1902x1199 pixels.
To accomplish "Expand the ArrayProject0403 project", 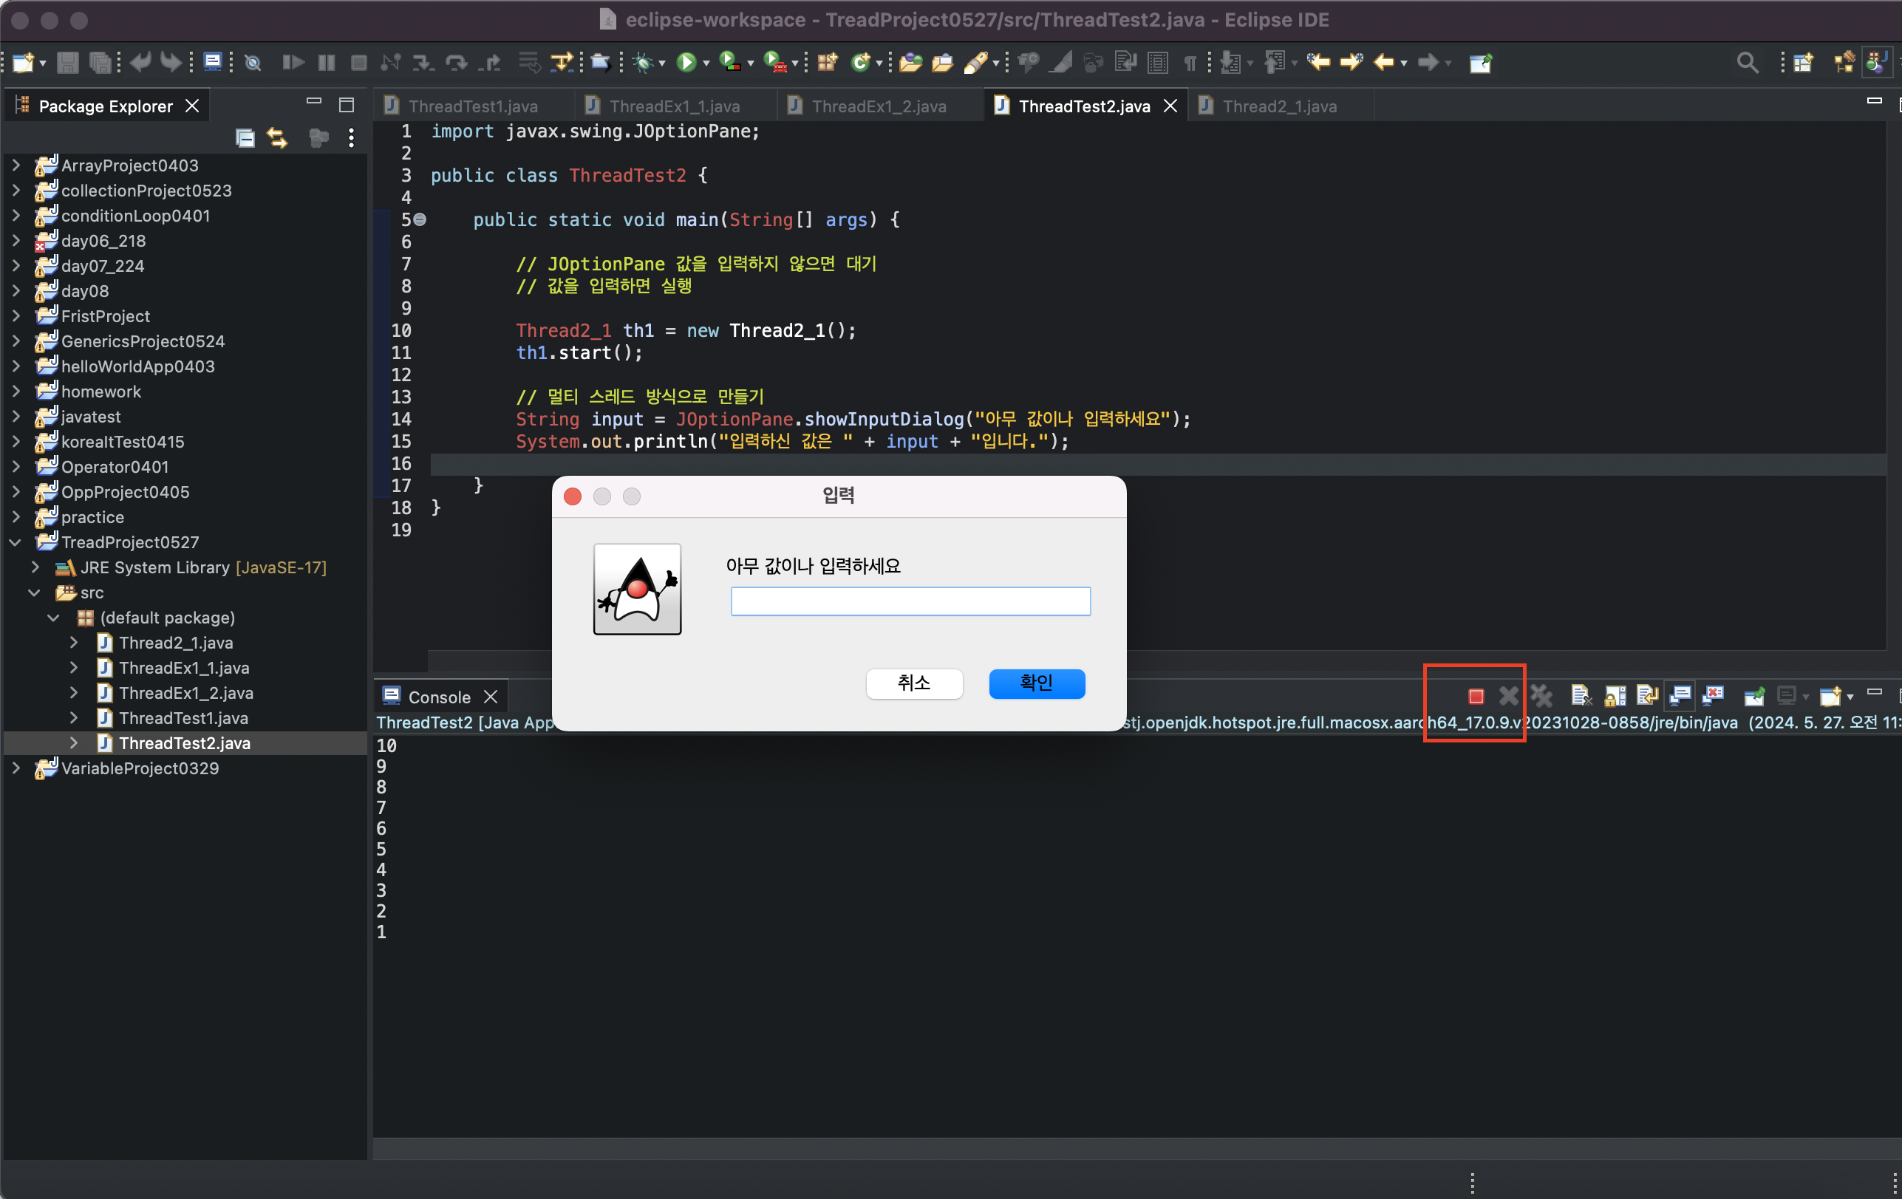I will click(x=16, y=165).
